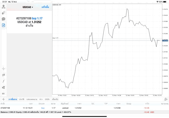This screenshot has height=118, width=169.
Task: Click the current price 1.31238 cell
Action: (x=117, y=108)
